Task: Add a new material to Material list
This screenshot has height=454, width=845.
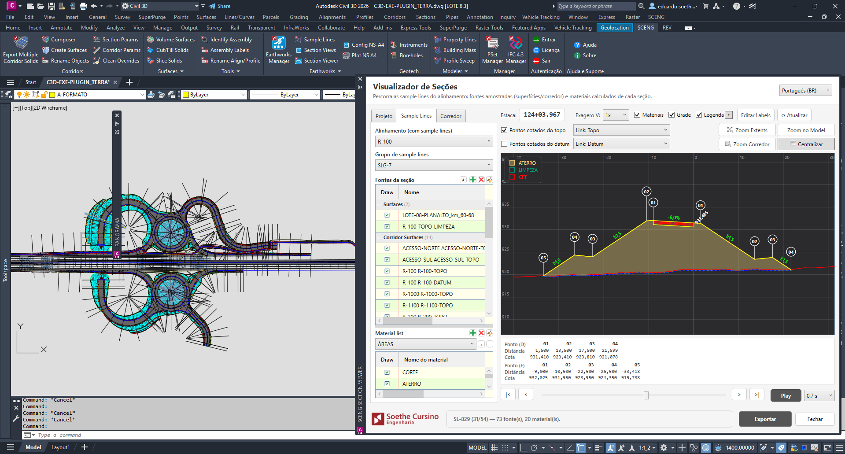Action: tap(473, 333)
